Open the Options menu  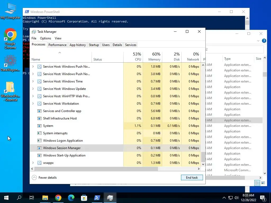[x=46, y=38]
